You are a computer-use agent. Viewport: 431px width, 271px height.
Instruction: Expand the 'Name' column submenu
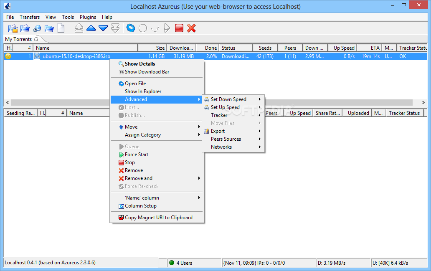tap(157, 198)
